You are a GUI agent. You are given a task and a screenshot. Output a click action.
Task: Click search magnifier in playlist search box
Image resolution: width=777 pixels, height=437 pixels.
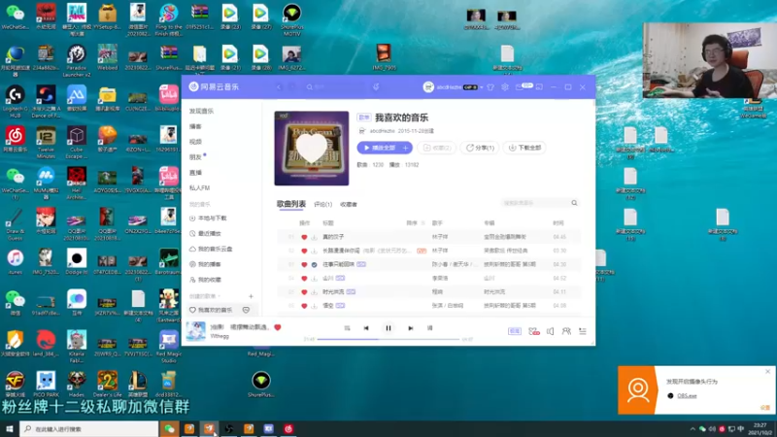click(x=574, y=203)
